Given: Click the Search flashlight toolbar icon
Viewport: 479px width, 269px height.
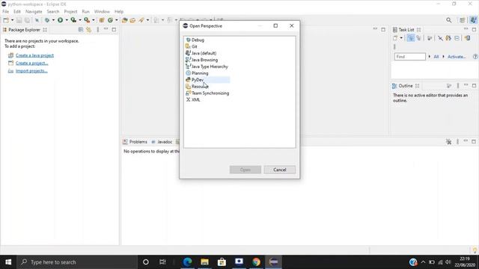Looking at the screenshot, I should click(141, 20).
